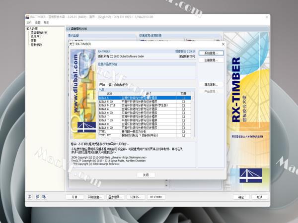The image size is (298, 223).
Task: Click the 计算书... button
Action: [136, 197]
